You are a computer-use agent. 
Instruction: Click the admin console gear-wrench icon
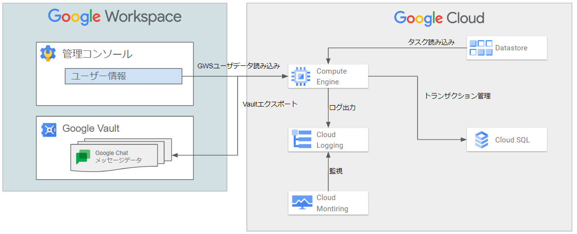48,53
